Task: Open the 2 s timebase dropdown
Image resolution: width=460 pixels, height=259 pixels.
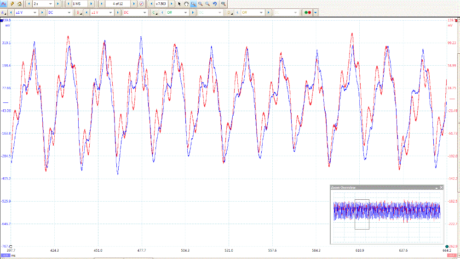Action: 51,3
